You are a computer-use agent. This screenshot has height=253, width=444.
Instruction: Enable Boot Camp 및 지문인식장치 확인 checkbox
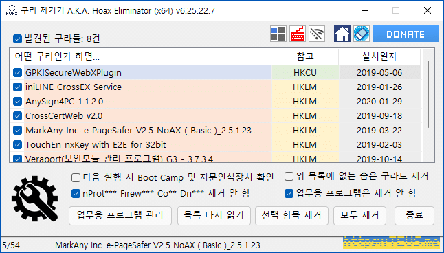pyautogui.click(x=76, y=177)
